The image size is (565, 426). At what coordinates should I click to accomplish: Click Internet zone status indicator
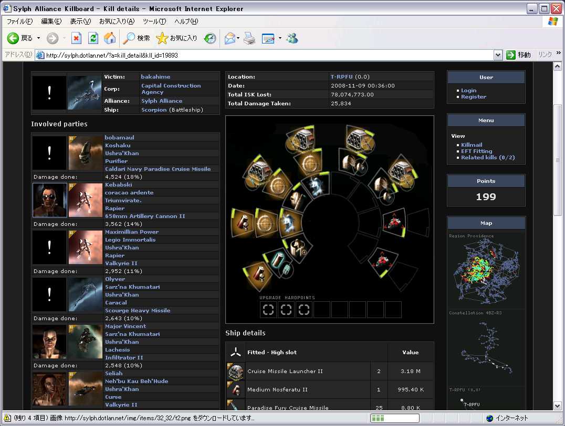tap(507, 418)
